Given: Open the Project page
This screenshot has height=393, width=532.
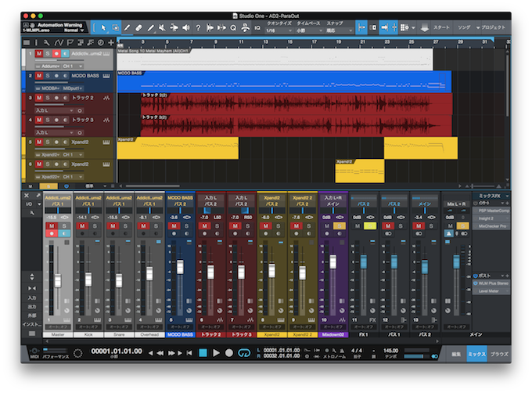Looking at the screenshot, I should [x=493, y=27].
